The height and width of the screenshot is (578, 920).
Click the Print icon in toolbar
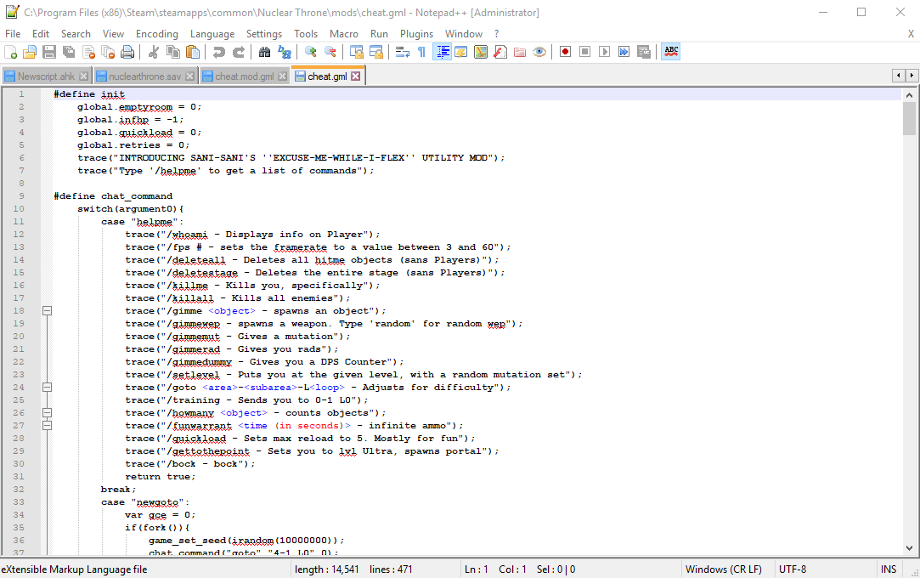click(127, 52)
